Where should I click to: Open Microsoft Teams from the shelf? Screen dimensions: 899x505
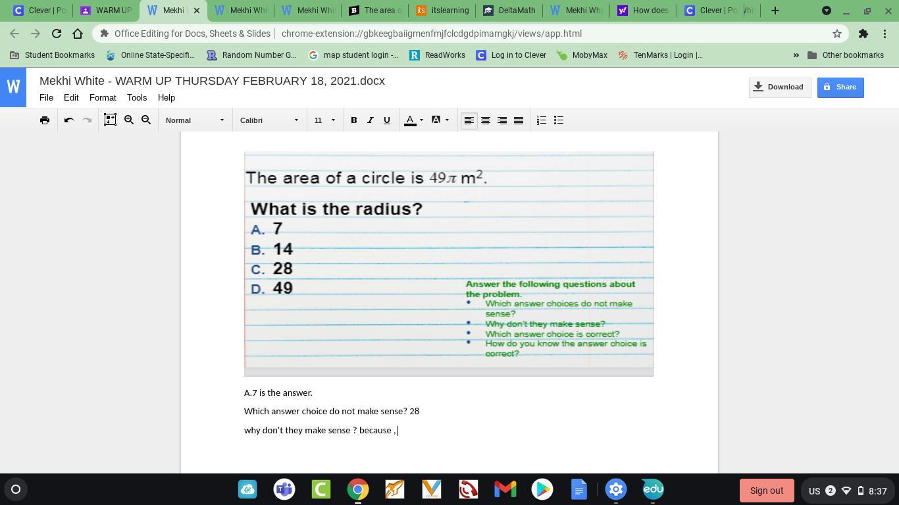[x=284, y=489]
